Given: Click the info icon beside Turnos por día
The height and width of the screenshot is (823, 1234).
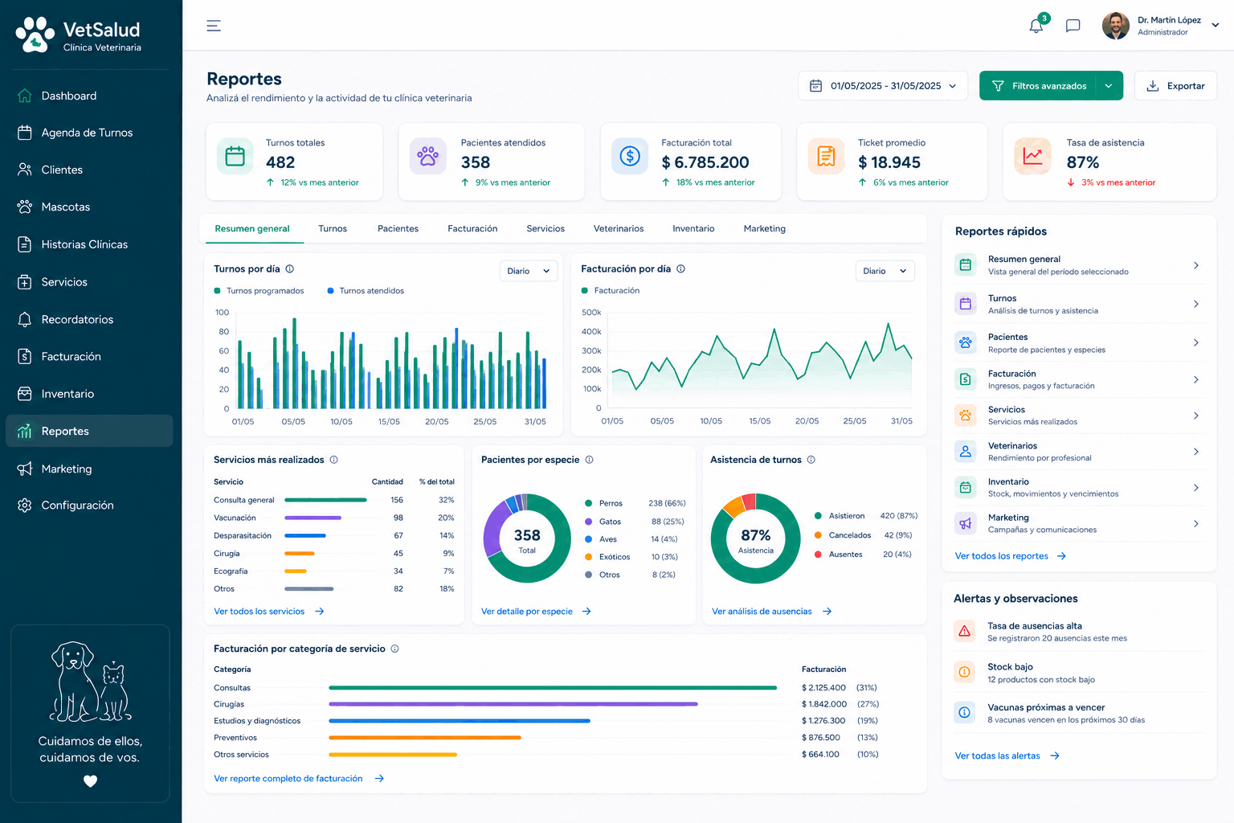Looking at the screenshot, I should pos(290,269).
